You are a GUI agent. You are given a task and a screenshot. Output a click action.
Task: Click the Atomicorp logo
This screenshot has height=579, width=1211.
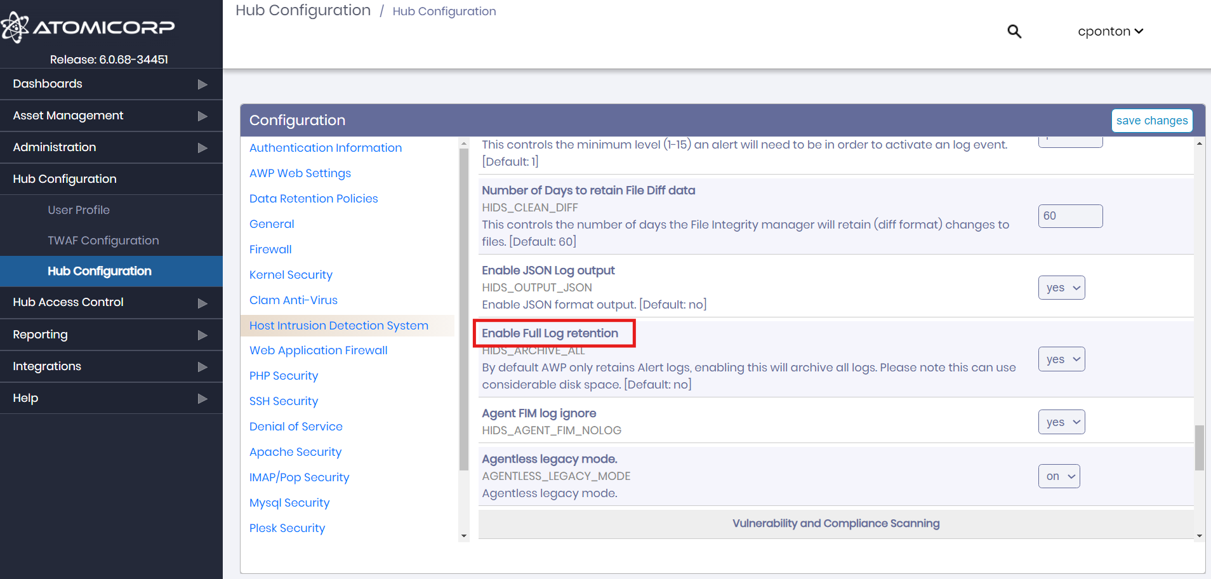point(89,27)
